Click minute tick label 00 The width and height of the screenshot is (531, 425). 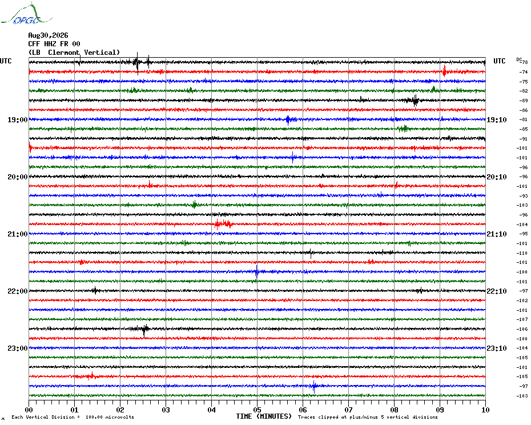pyautogui.click(x=29, y=410)
